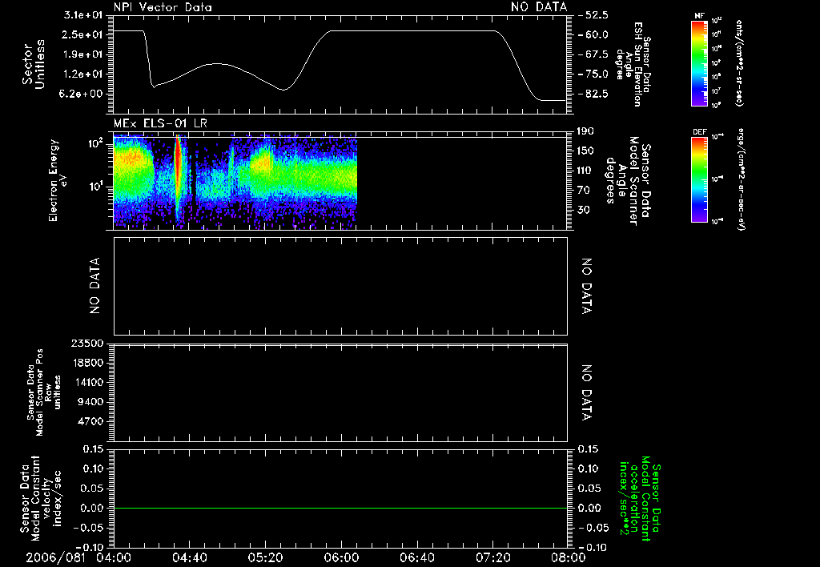Click the '04:00' time axis label
This screenshot has height=567, width=820.
pos(114,557)
